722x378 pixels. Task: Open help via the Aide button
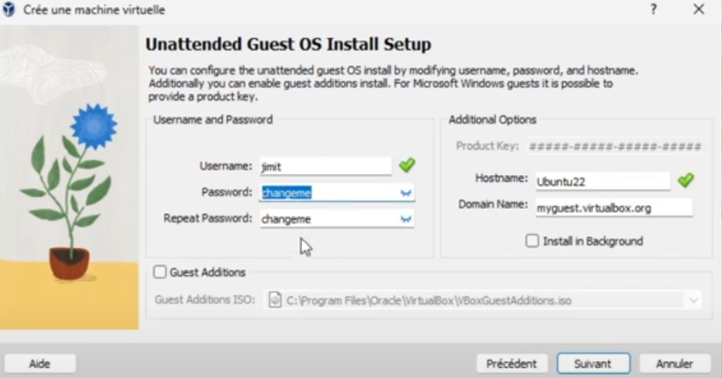tap(40, 364)
